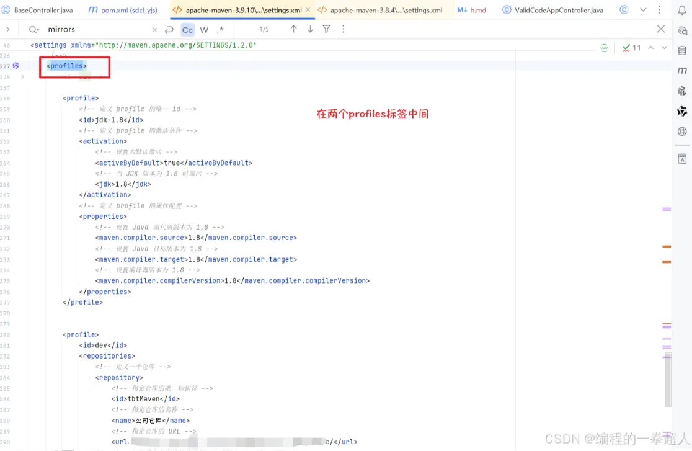Click the </activation> closing tag
This screenshot has height=451, width=692.
[105, 195]
